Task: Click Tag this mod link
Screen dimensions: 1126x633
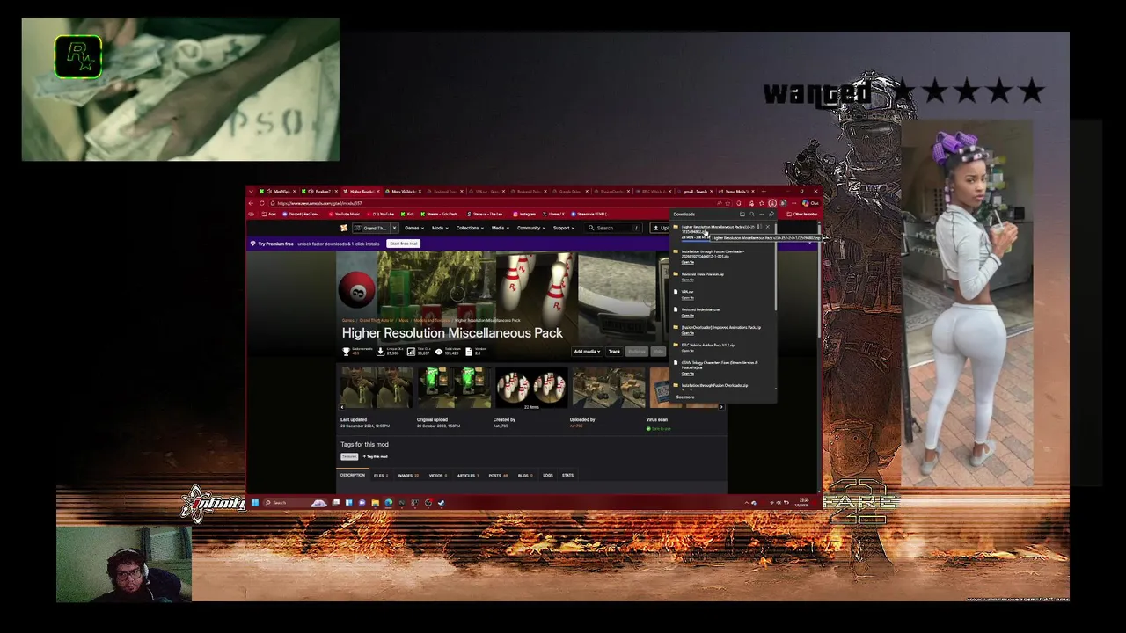Action: pyautogui.click(x=376, y=456)
